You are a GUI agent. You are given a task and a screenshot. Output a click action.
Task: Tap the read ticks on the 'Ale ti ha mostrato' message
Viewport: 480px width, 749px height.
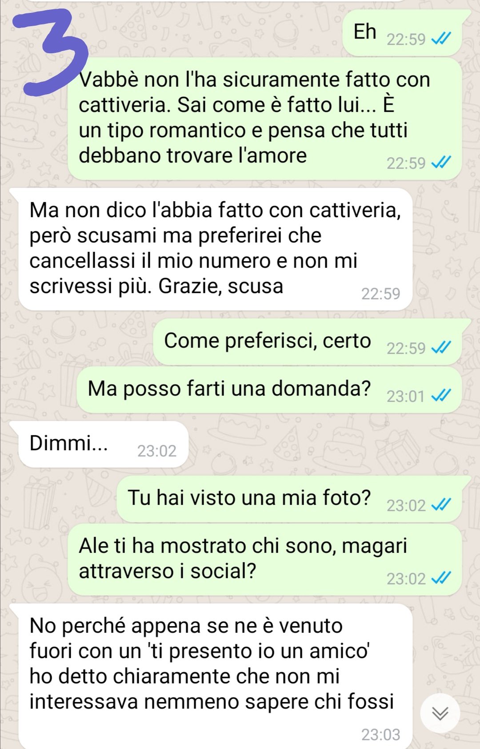click(x=441, y=579)
